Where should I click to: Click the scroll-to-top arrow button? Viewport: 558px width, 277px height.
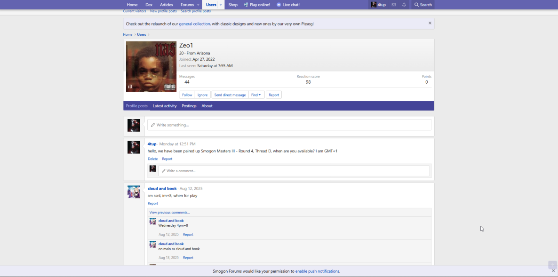coord(552,265)
